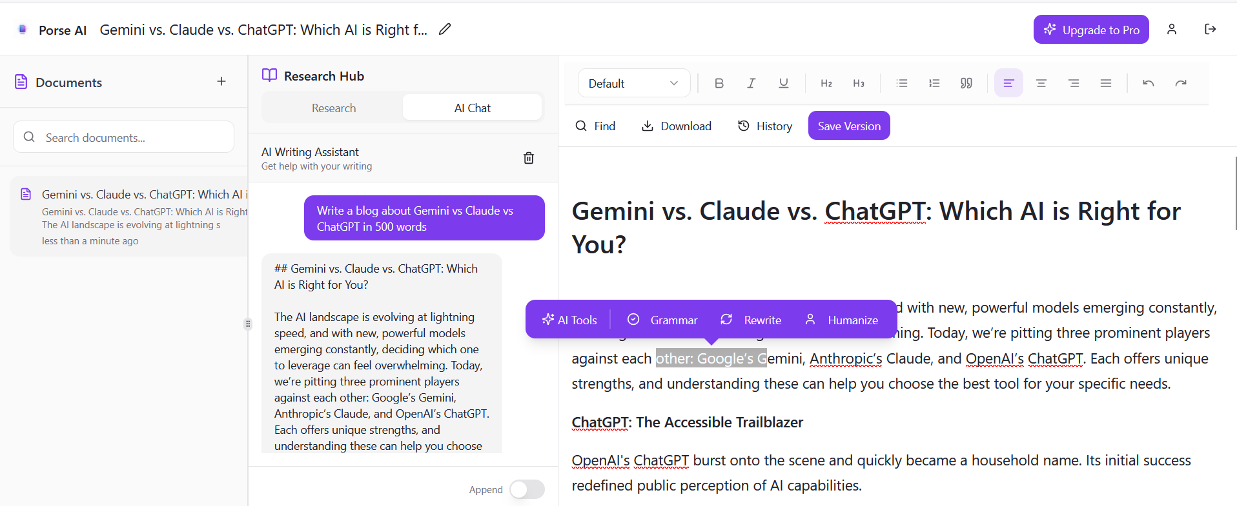This screenshot has height=506, width=1237.
Task: Run Grammar check on selection
Action: (x=662, y=320)
